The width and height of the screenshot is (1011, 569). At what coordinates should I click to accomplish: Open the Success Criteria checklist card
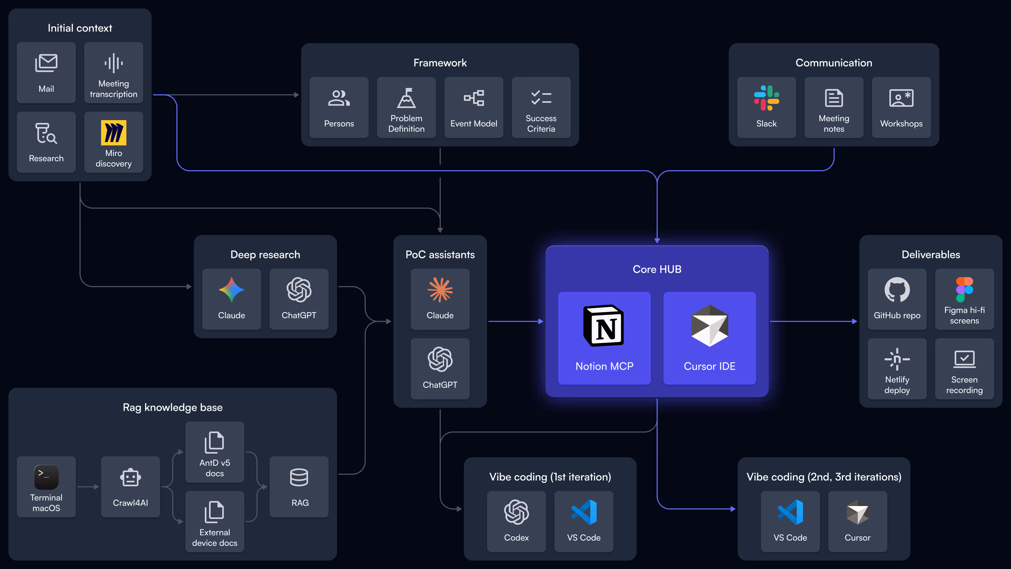[541, 107]
